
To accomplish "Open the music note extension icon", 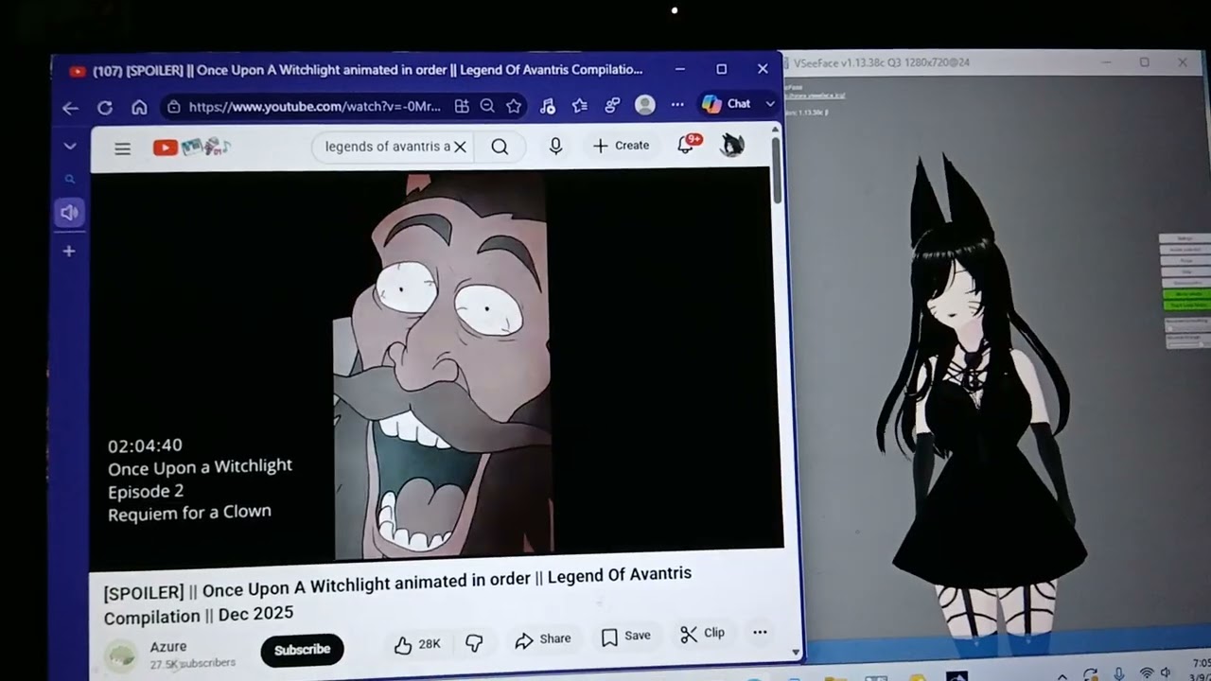I will click(547, 106).
